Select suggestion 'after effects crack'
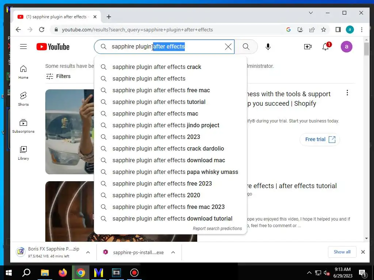The image size is (374, 280). [x=170, y=67]
